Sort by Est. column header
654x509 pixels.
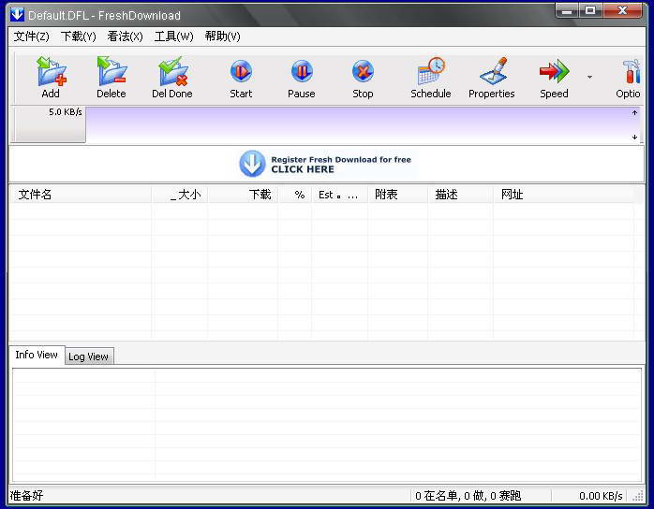coord(339,195)
